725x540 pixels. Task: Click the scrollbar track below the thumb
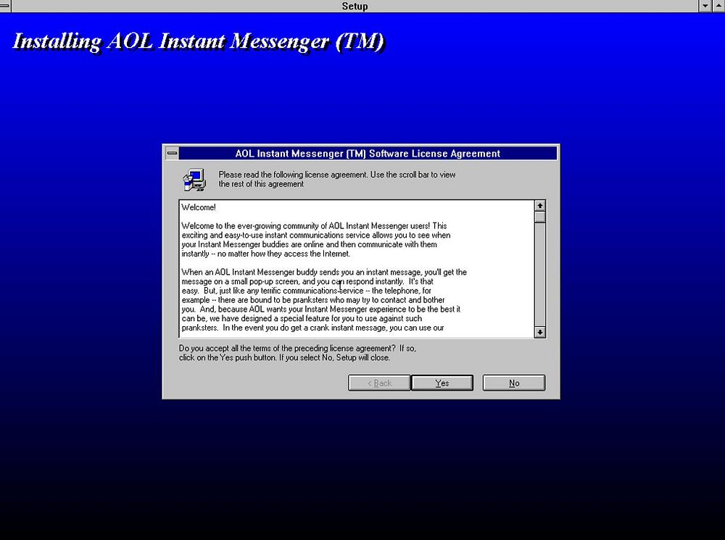[x=539, y=274]
